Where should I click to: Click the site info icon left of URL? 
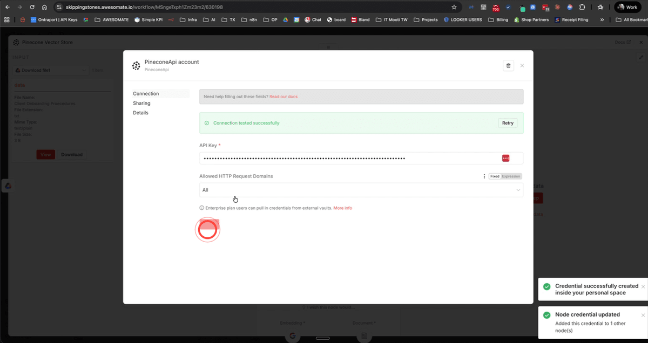click(59, 8)
